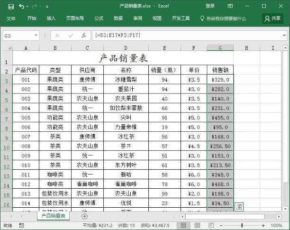Select product code 007 cell
Screen dimensions: 290x230
[x=26, y=137]
